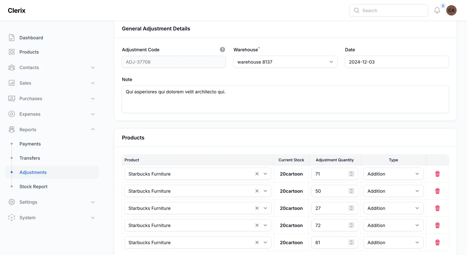Open product dropdown in quantity 71 row
Screen dimensions: 467x255
tap(265, 174)
